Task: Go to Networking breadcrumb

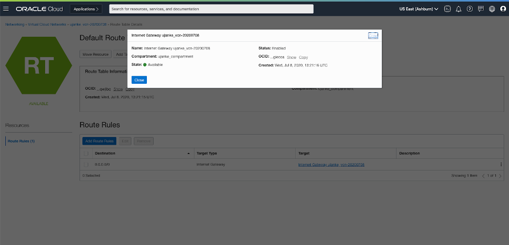Action: coord(15,24)
